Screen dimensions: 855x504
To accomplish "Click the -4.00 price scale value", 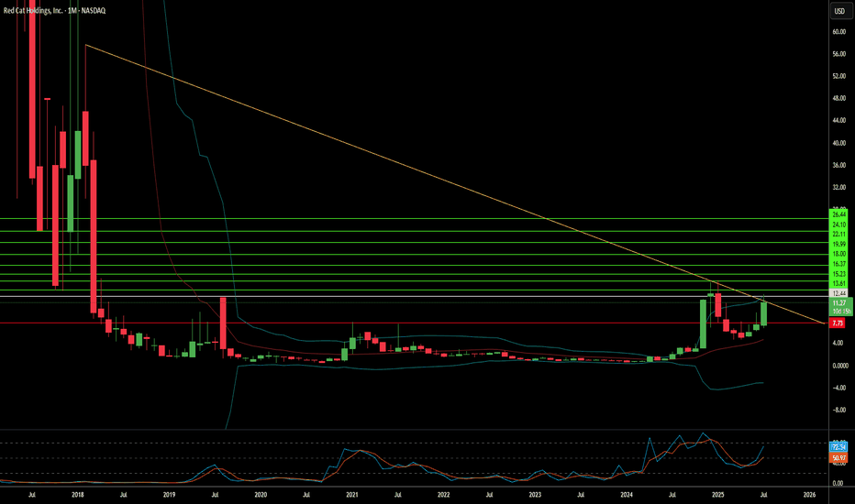I will (x=839, y=388).
